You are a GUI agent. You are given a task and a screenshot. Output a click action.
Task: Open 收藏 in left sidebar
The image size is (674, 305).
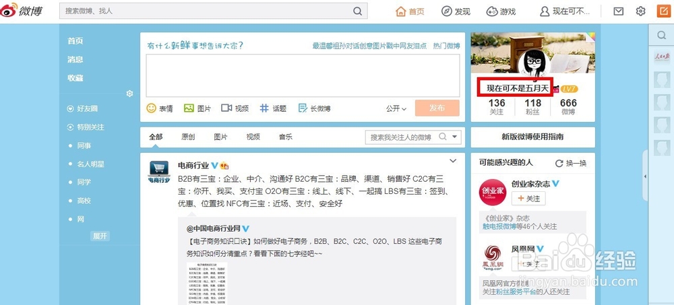(75, 77)
